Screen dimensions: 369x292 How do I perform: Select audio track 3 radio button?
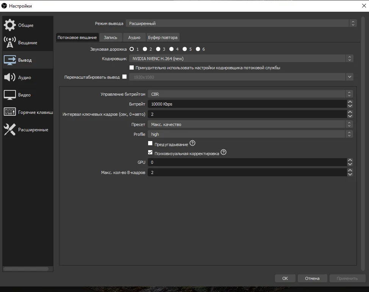tap(158, 49)
